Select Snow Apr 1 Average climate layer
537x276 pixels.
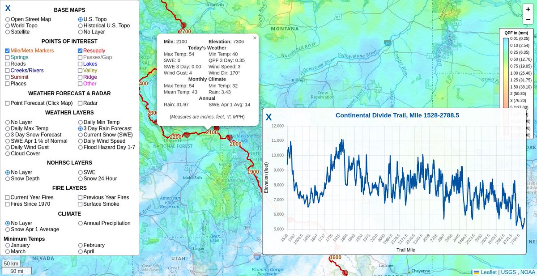click(x=8, y=229)
